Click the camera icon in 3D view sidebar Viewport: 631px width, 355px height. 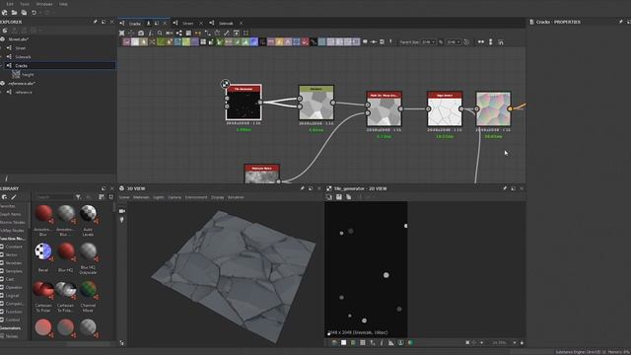pyautogui.click(x=122, y=211)
